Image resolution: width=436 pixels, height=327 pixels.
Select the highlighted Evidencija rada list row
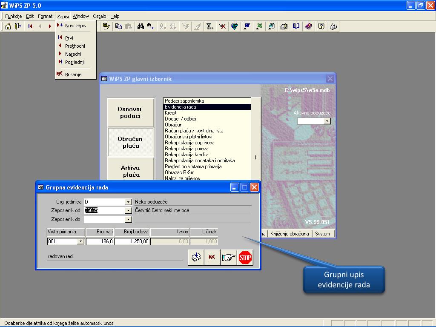[x=207, y=107]
